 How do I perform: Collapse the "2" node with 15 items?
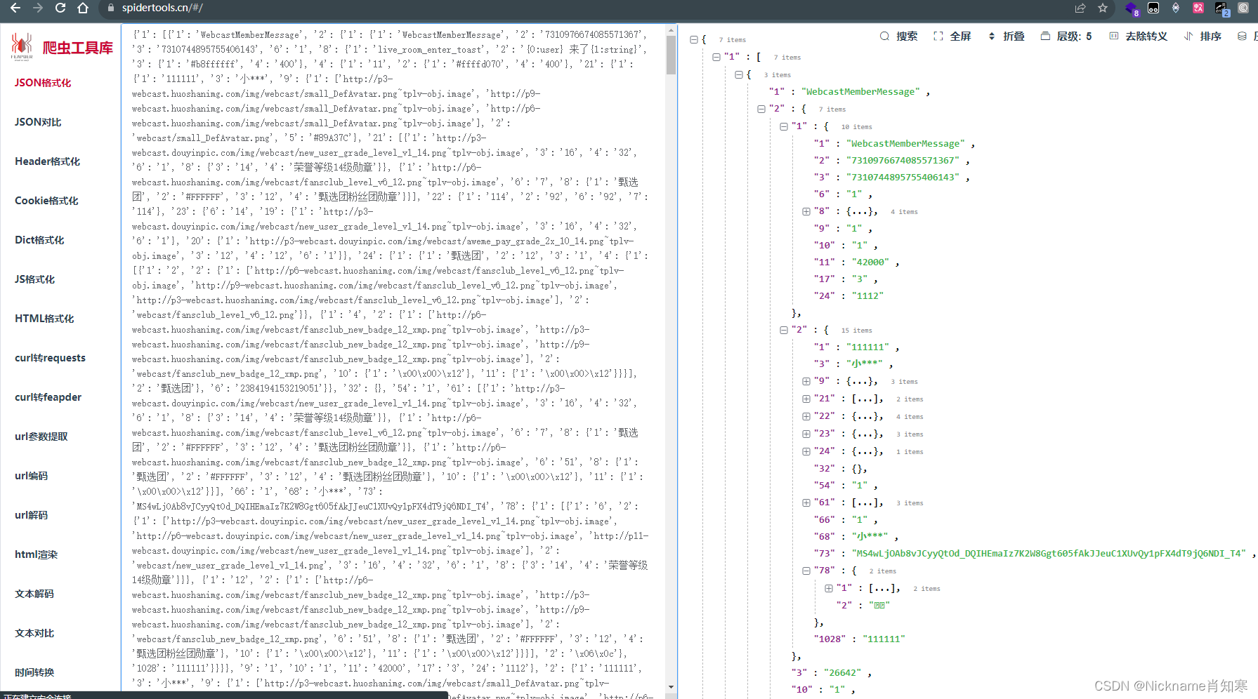784,330
